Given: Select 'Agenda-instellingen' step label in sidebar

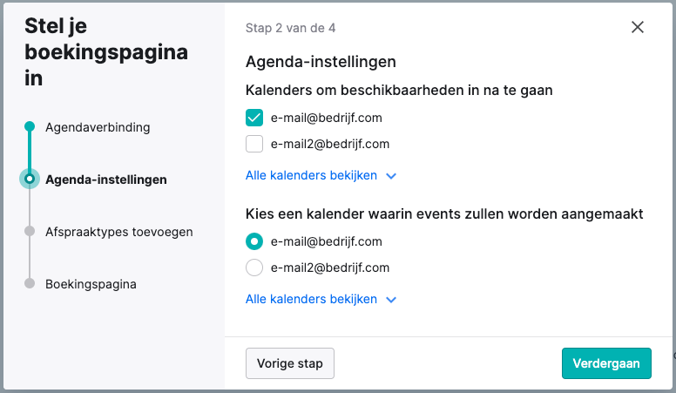Looking at the screenshot, I should tap(106, 180).
